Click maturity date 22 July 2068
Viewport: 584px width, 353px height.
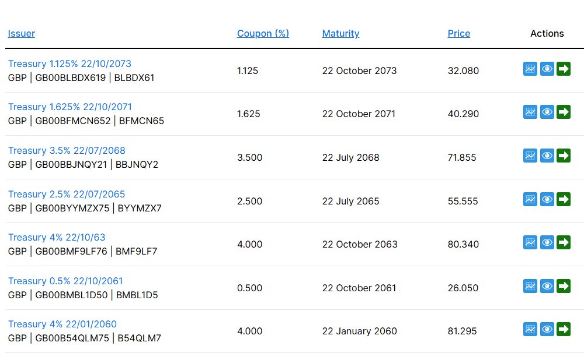(351, 157)
